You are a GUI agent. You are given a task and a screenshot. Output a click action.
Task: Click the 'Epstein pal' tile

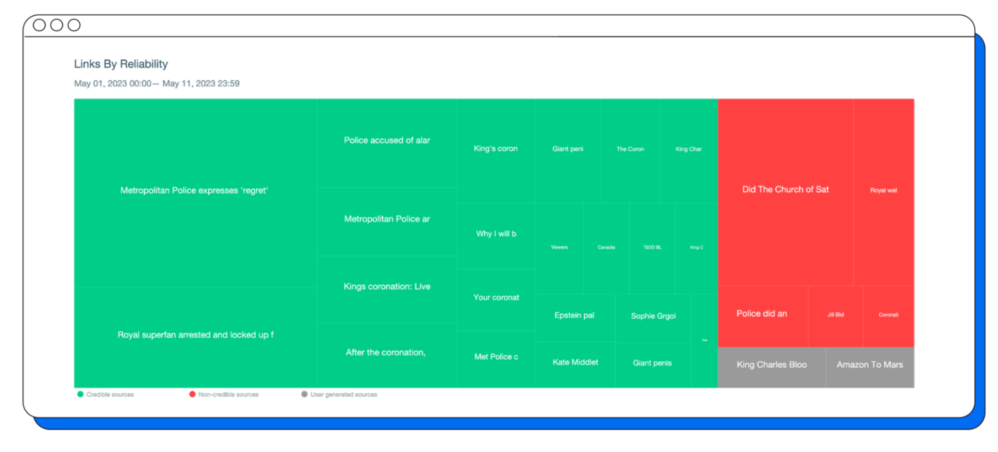(x=574, y=316)
